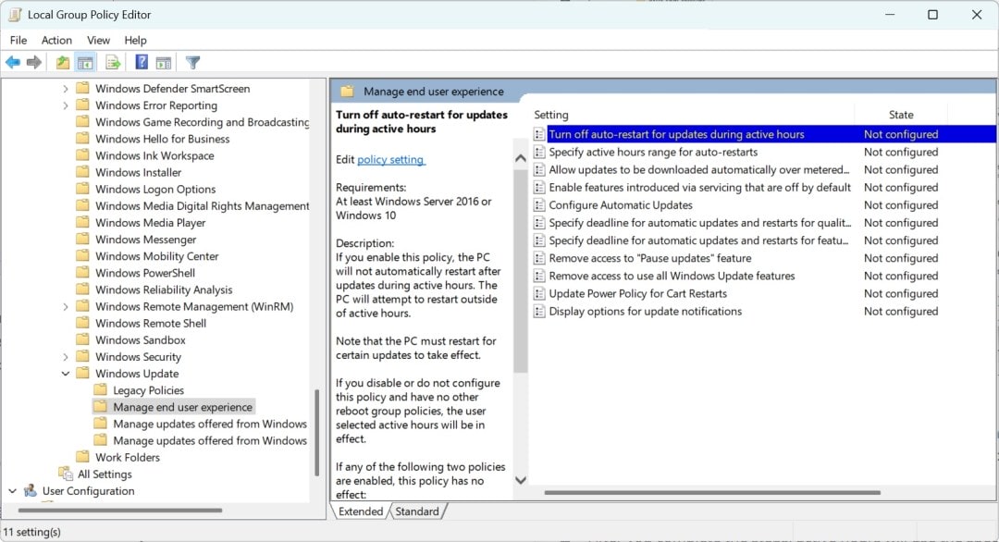Open Help using the question mark icon

[x=140, y=62]
